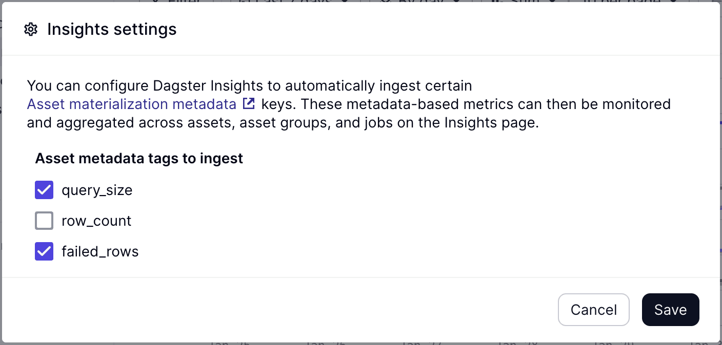Open the Asset materialization metadata documentation link
722x345 pixels.
pyautogui.click(x=131, y=103)
